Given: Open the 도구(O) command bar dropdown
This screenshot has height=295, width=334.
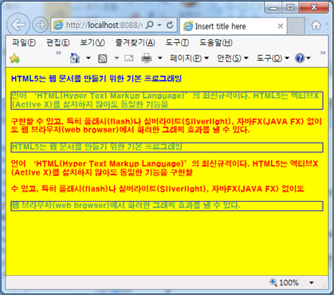Looking at the screenshot, I should pyautogui.click(x=273, y=58).
